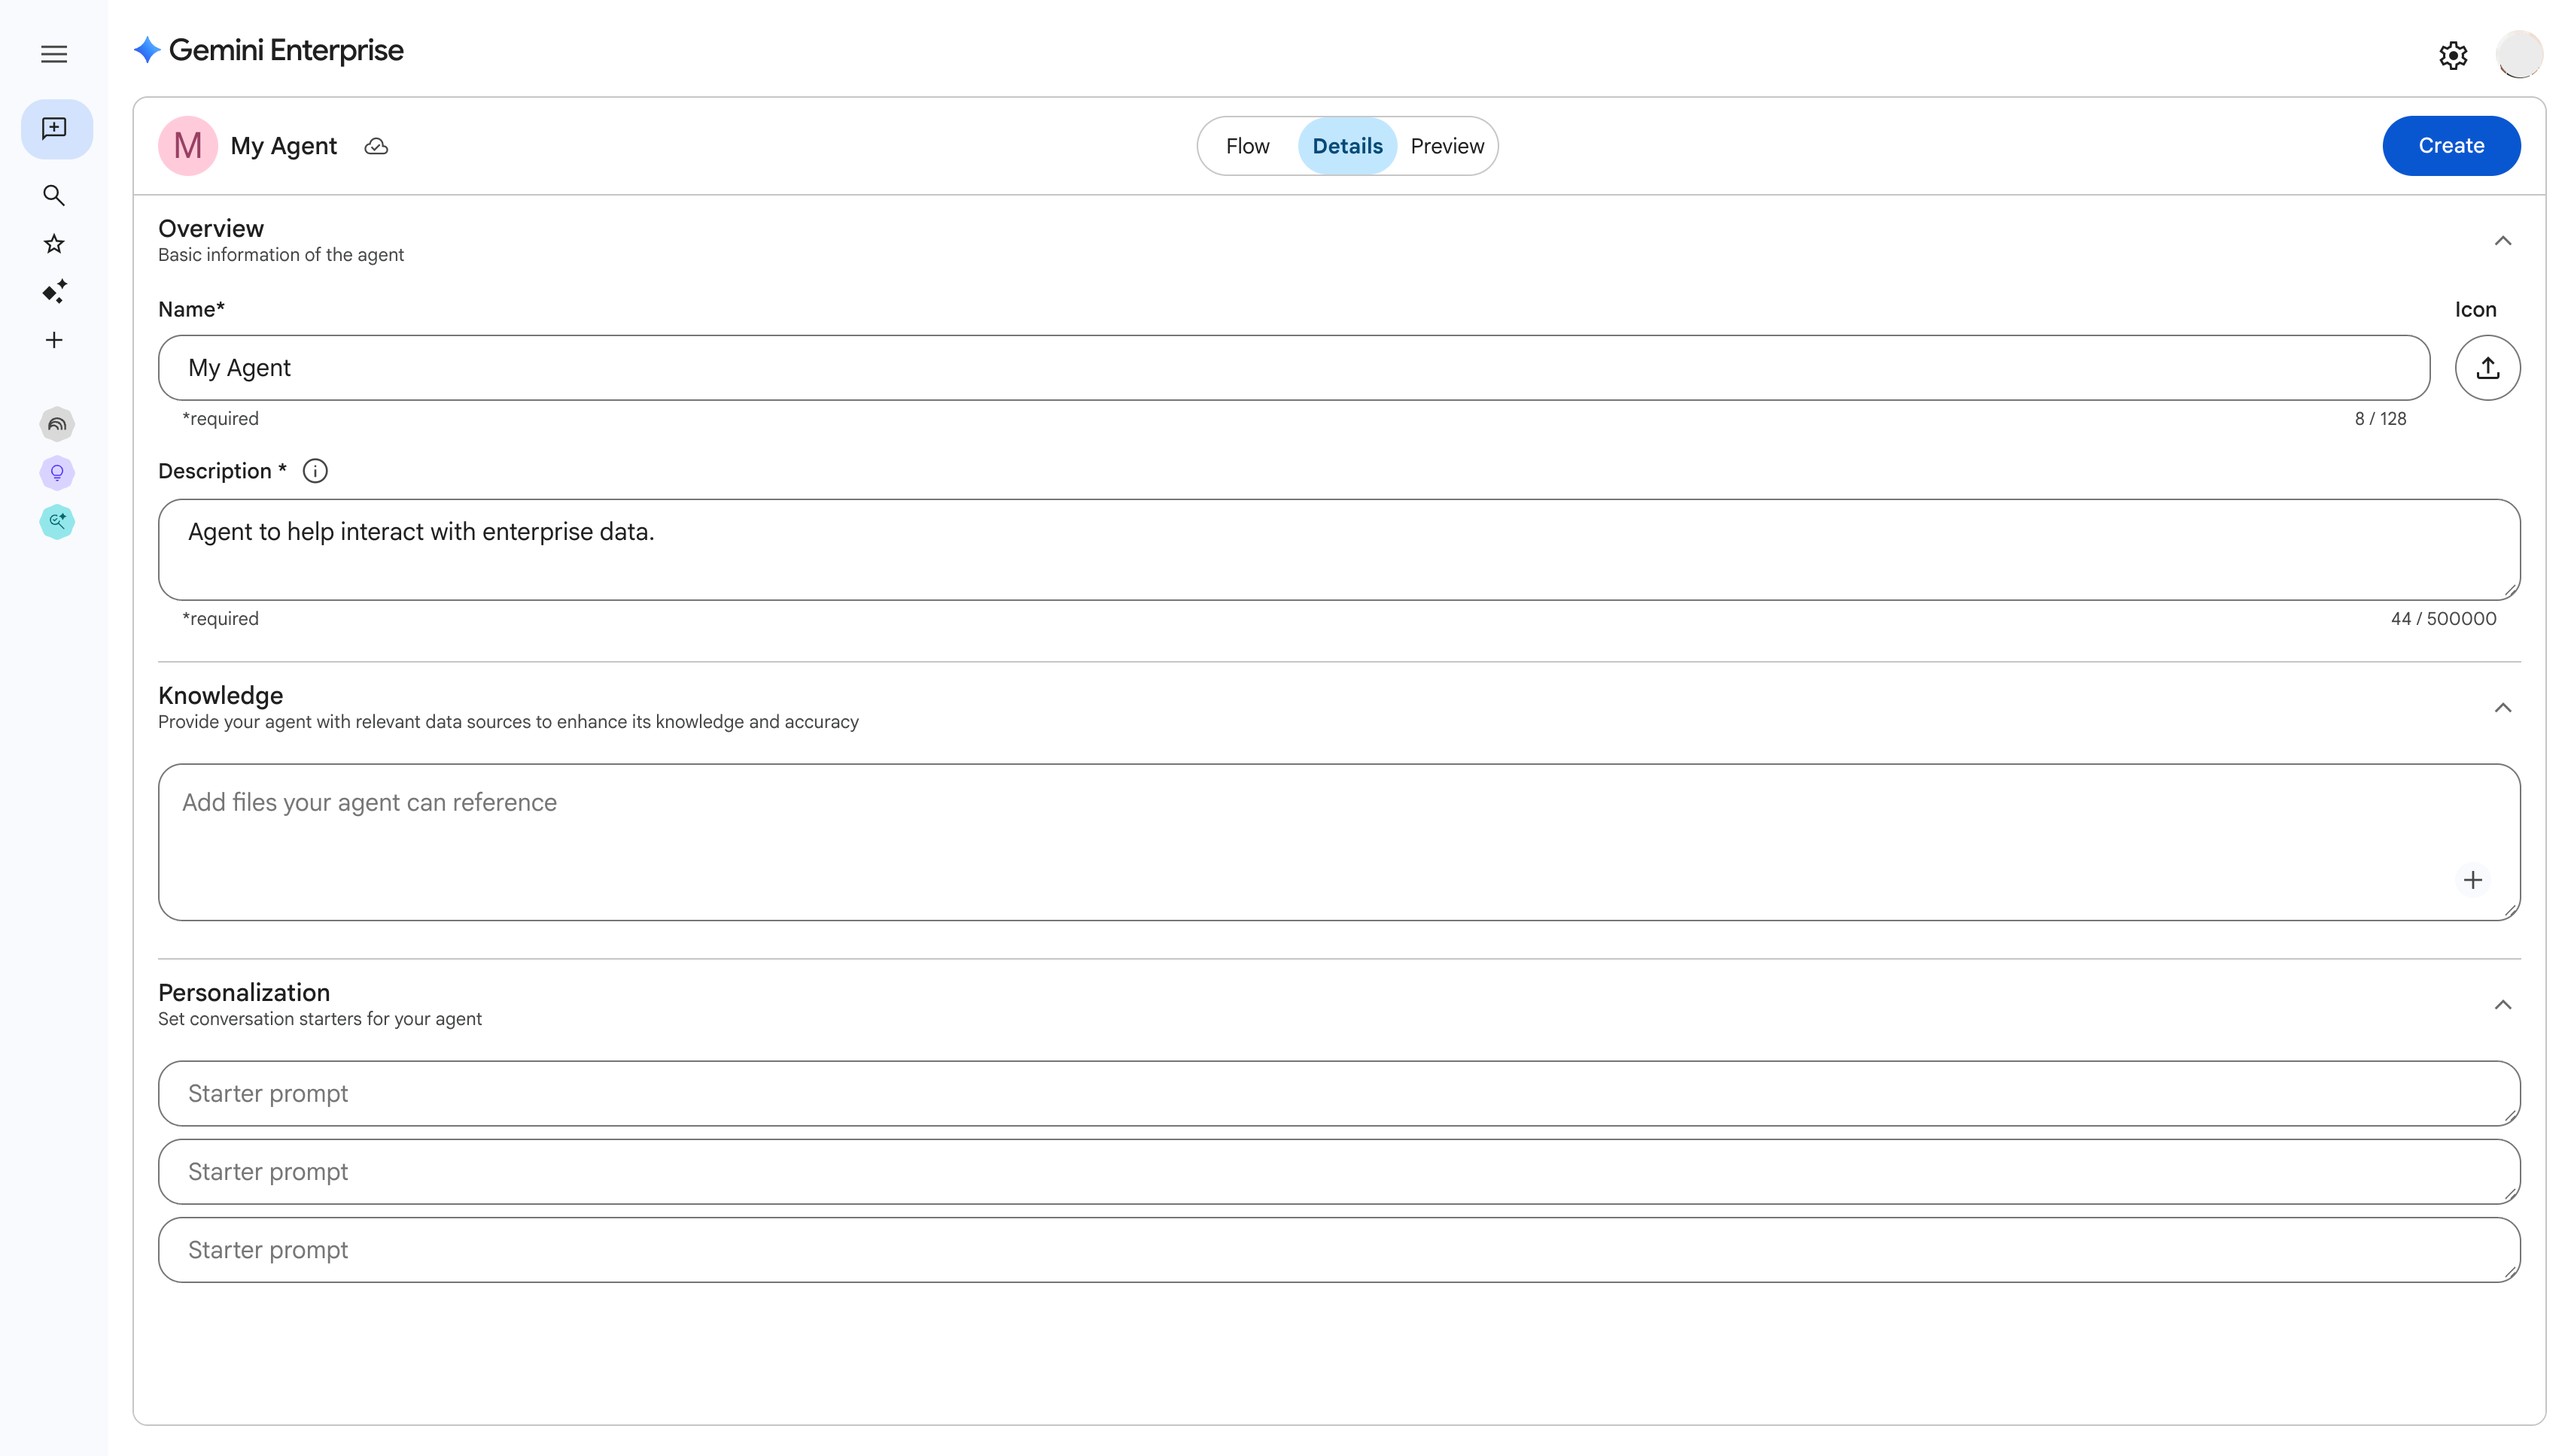Open the hamburger navigation menu

coord(54,54)
